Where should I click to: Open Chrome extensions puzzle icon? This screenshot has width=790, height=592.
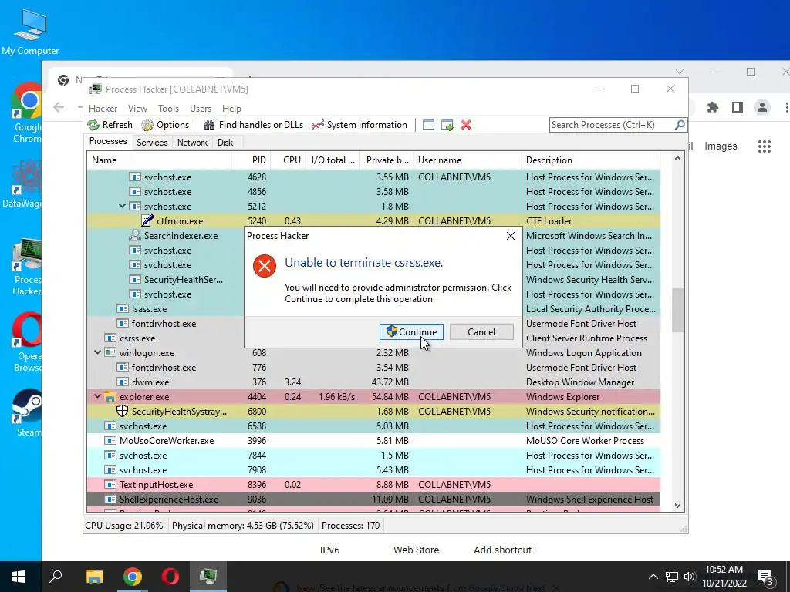712,107
